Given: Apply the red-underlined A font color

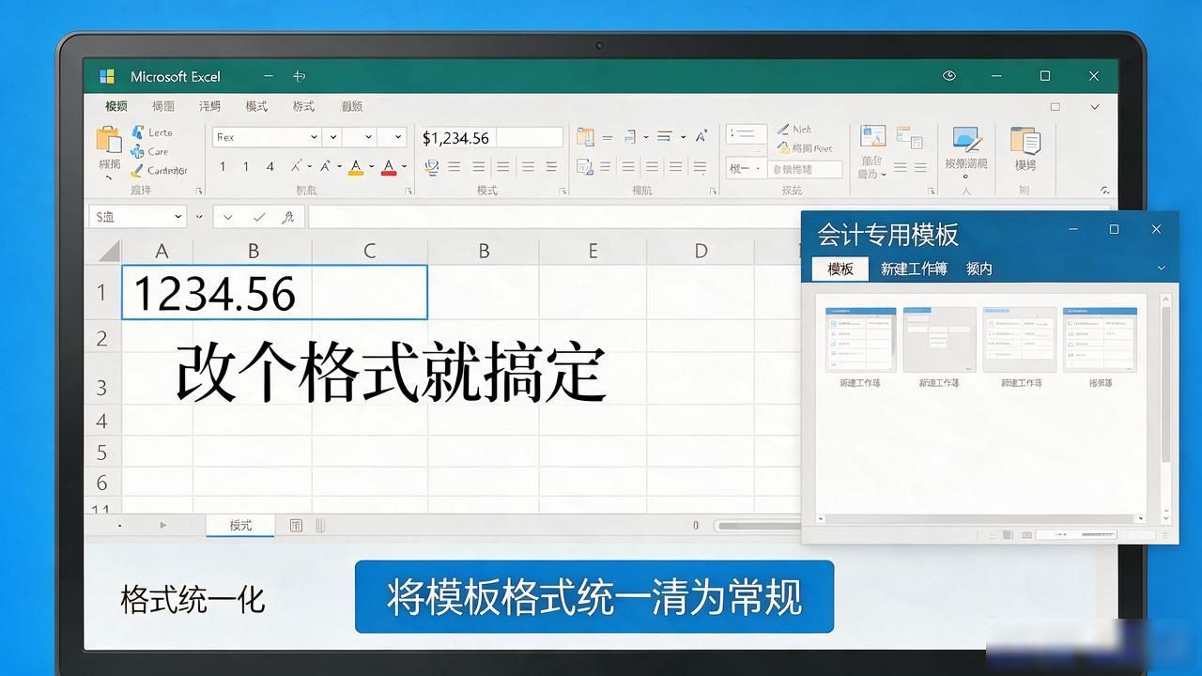Looking at the screenshot, I should (390, 167).
